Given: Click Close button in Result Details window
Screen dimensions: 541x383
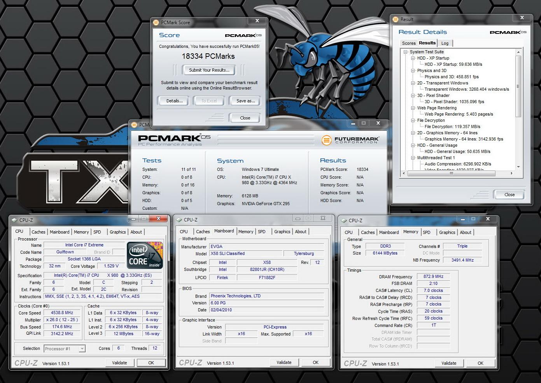Looking at the screenshot, I should 509,195.
